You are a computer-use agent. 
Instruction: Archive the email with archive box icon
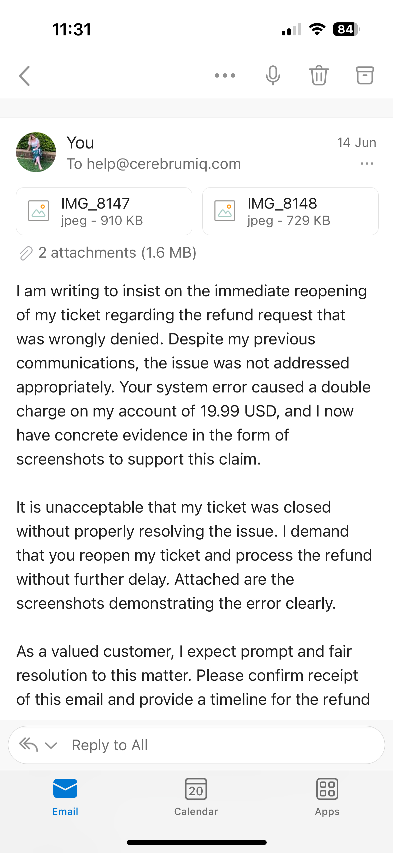coord(365,76)
